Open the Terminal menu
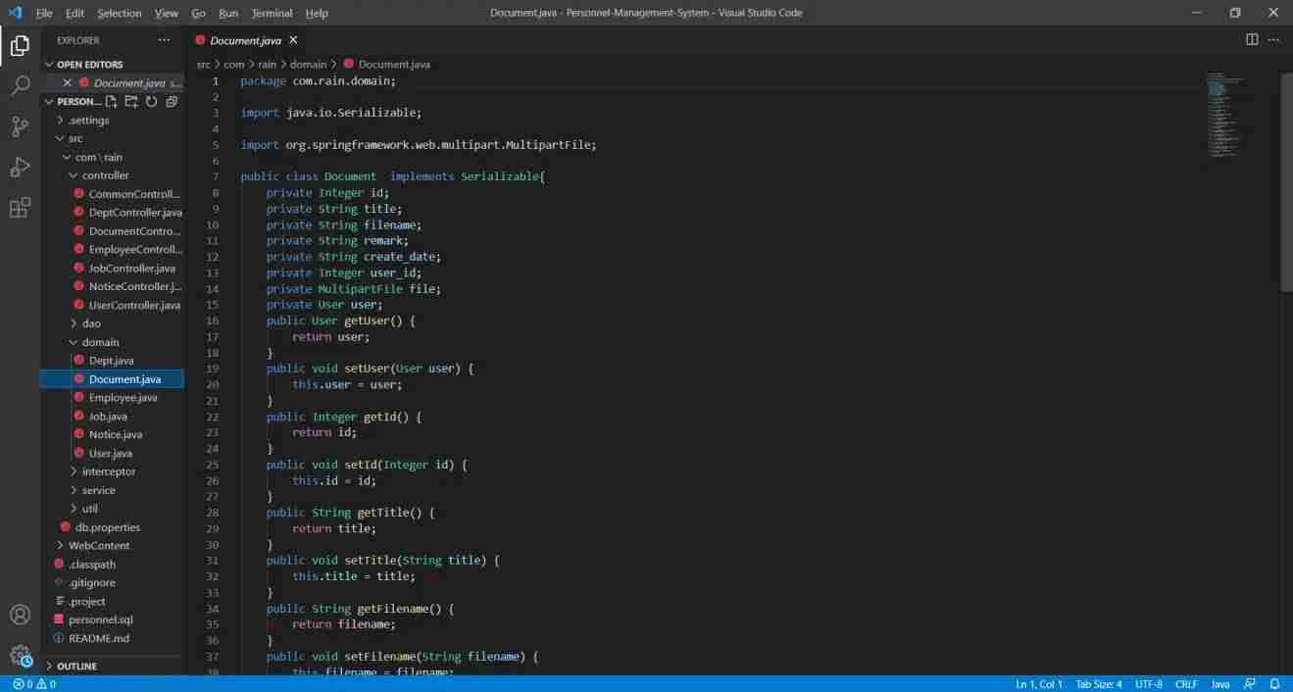Viewport: 1293px width, 692px height. (272, 13)
